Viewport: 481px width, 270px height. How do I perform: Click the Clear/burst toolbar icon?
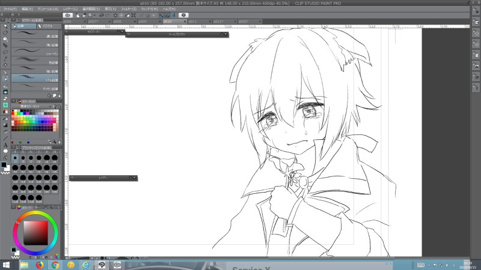pyautogui.click(x=115, y=15)
